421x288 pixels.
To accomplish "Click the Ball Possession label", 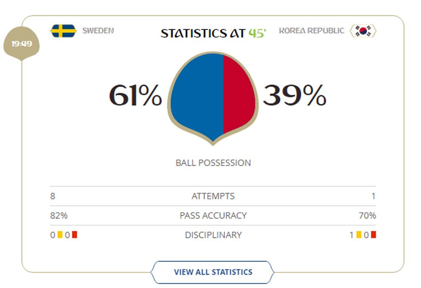I will (x=213, y=163).
